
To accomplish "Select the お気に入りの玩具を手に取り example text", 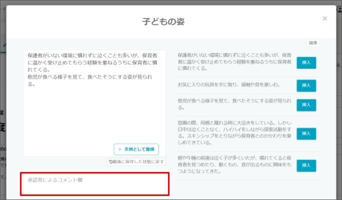I will [x=228, y=85].
